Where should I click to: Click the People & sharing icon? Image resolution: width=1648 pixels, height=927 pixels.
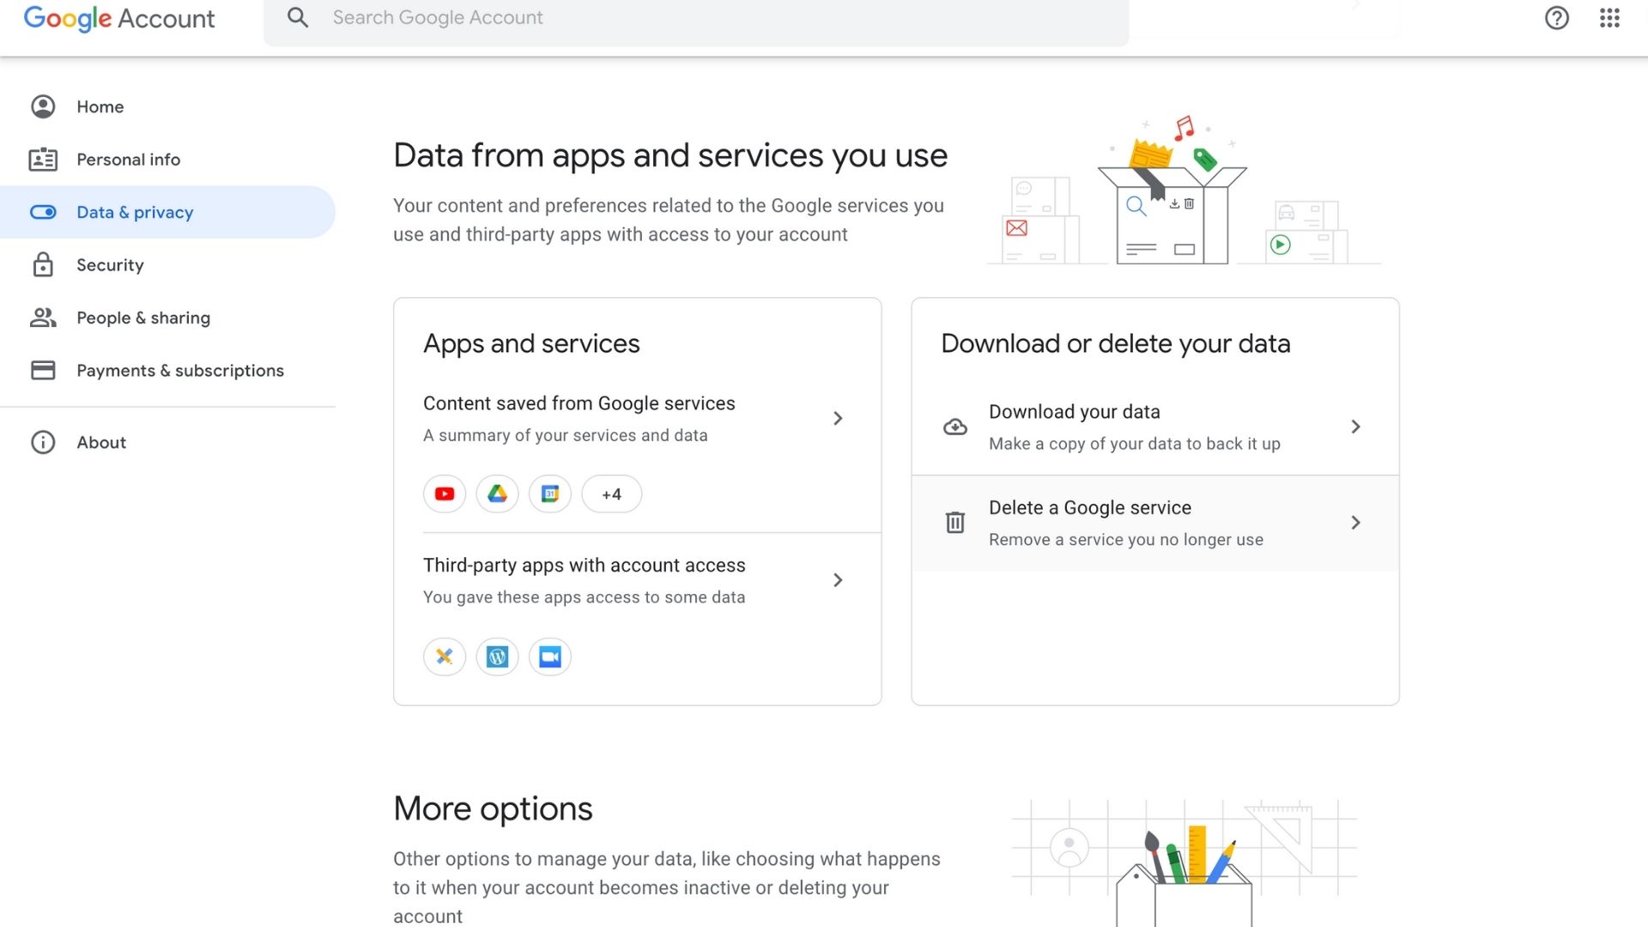(x=43, y=318)
